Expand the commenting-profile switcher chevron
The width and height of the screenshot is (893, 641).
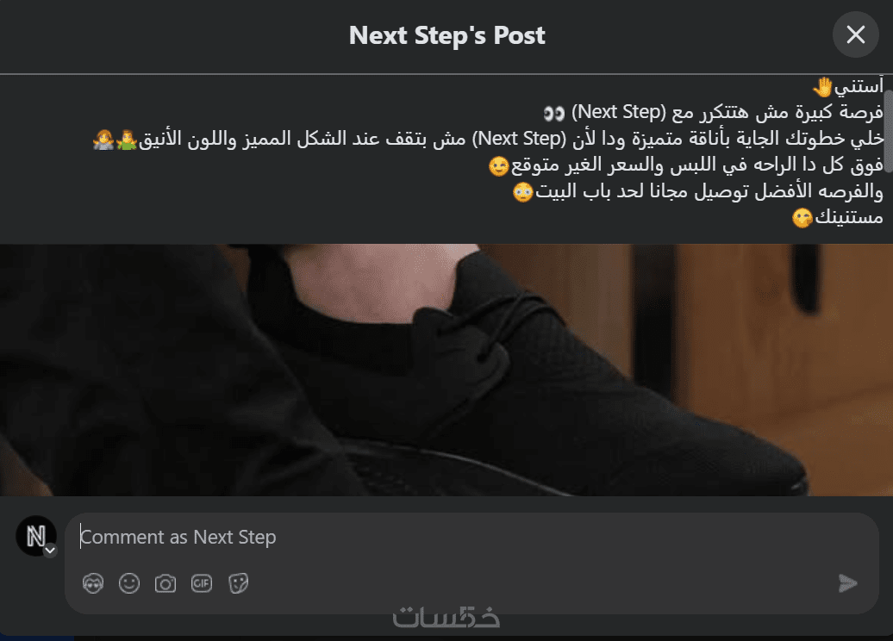50,551
